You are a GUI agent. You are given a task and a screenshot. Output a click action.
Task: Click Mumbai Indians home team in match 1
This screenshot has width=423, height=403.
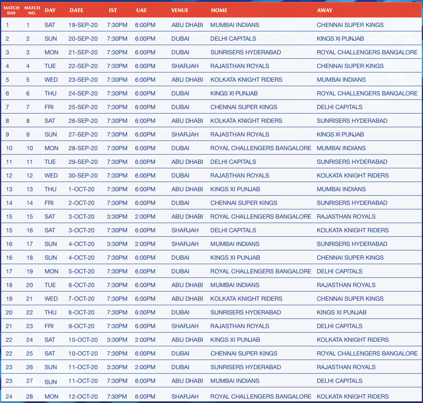(x=235, y=25)
